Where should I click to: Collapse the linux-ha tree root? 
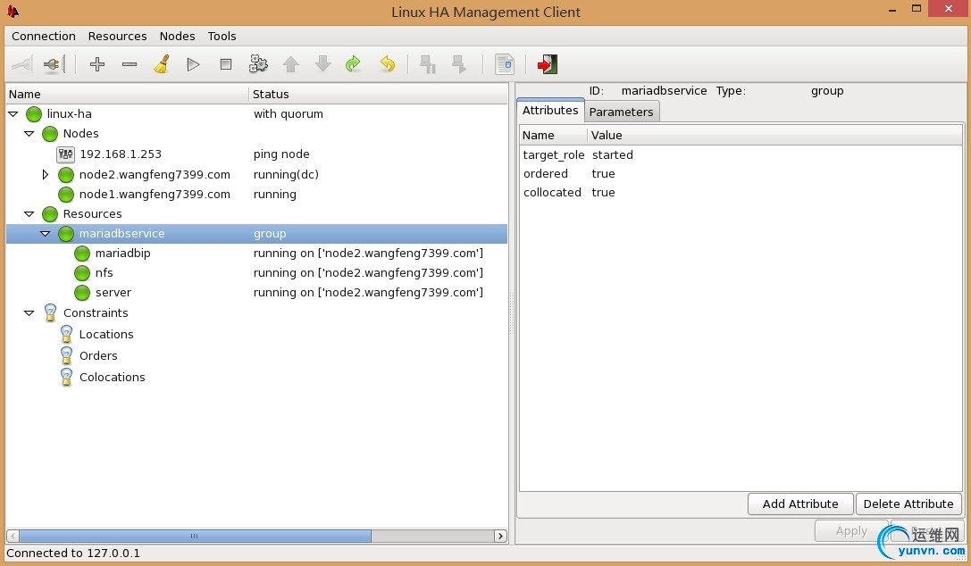13,114
